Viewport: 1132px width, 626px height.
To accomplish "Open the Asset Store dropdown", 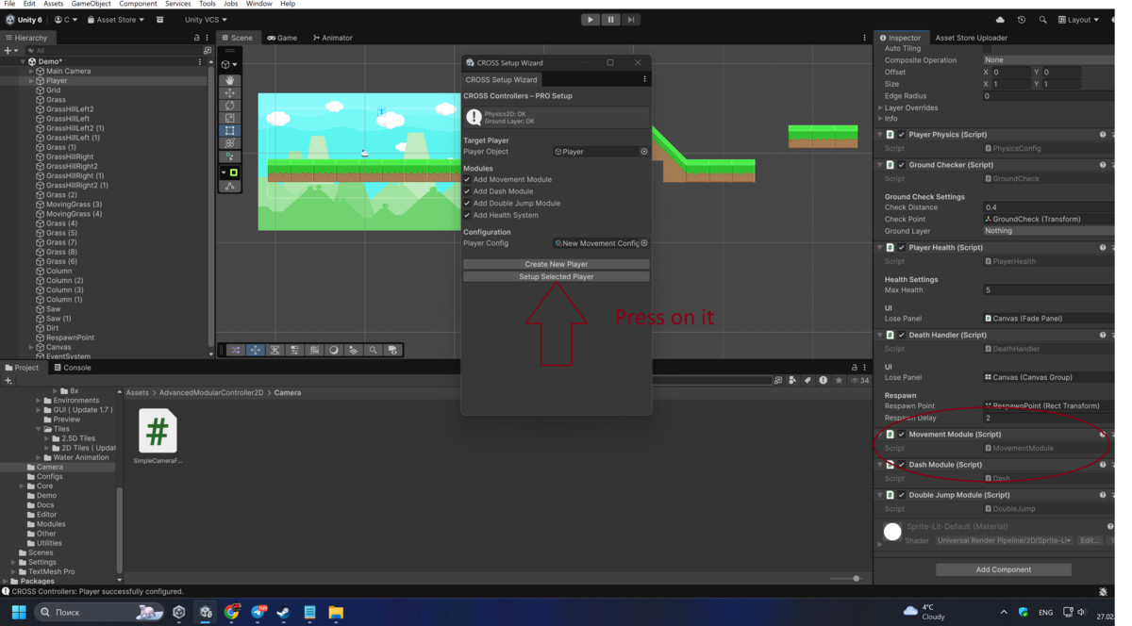I will [116, 19].
